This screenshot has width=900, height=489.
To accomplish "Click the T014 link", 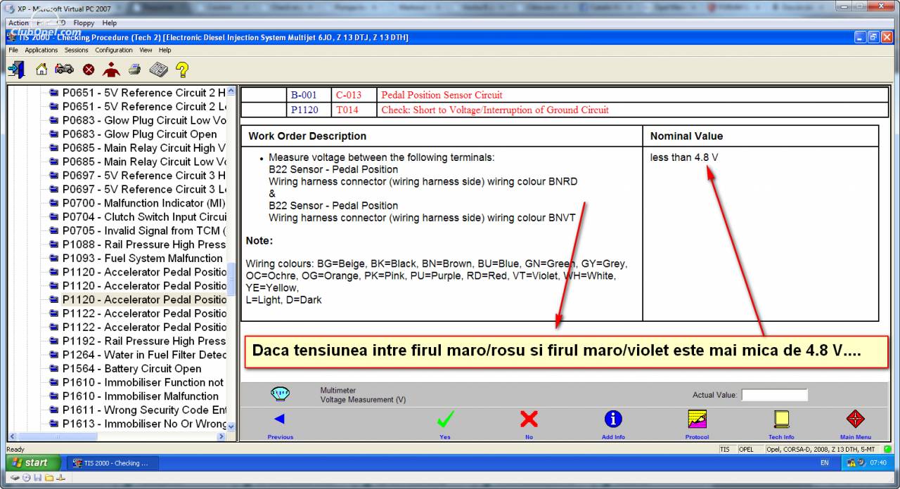I will [347, 110].
